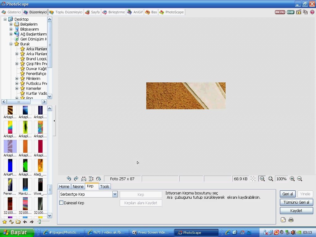
Task: Flip image horizontally with mirror icon
Action: pyautogui.click(x=84, y=179)
